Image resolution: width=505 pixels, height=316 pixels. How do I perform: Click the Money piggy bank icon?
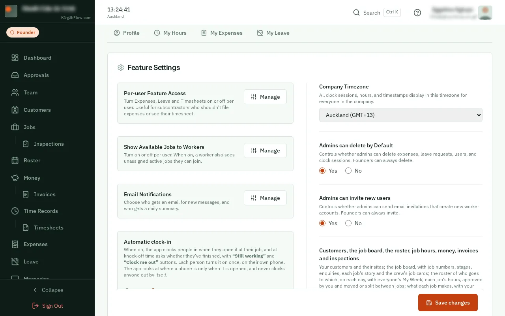tap(15, 178)
